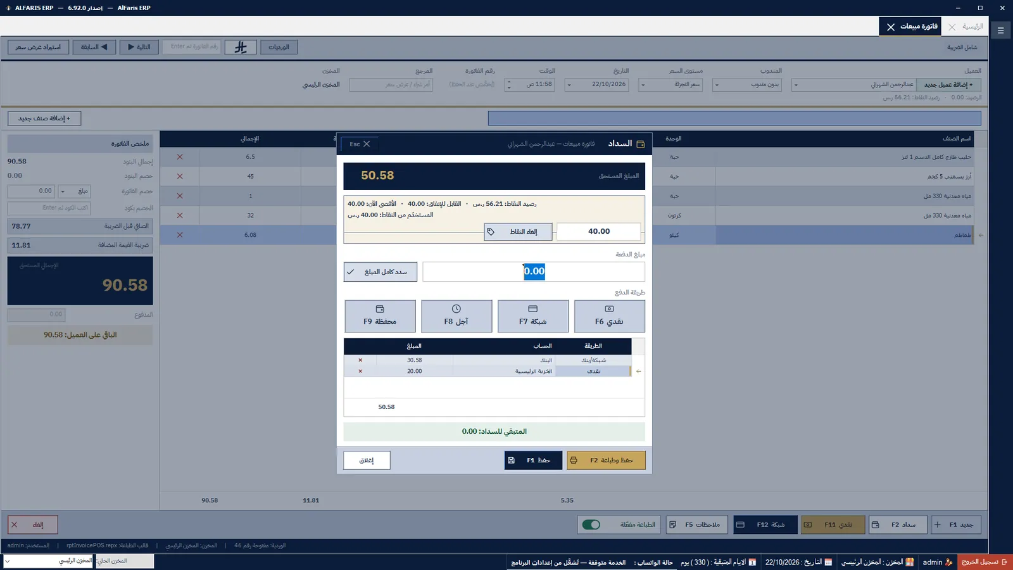Click Payment F2 bottom bar button
This screenshot has height=570, width=1013.
898,524
